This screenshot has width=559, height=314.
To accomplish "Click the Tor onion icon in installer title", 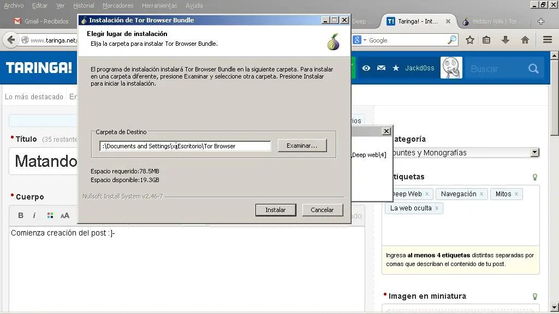I will [x=84, y=20].
